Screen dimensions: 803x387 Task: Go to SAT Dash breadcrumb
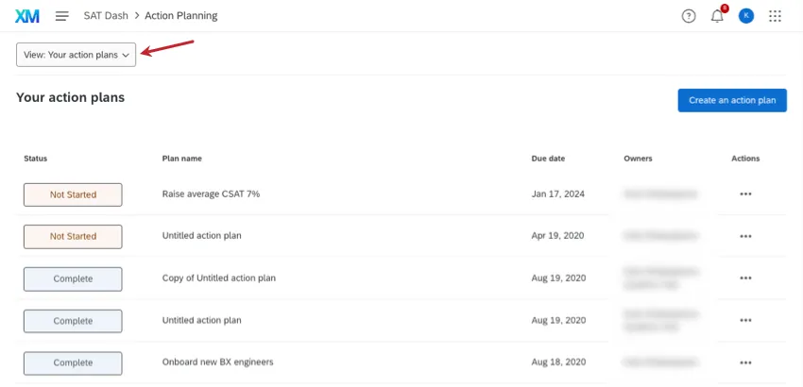click(x=105, y=16)
